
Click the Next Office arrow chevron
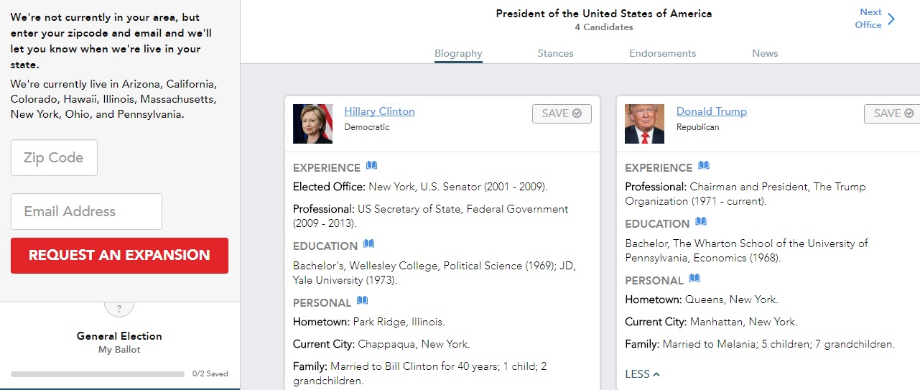(x=891, y=19)
